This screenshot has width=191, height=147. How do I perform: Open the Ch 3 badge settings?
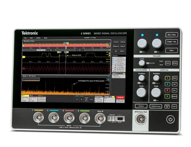33,98
